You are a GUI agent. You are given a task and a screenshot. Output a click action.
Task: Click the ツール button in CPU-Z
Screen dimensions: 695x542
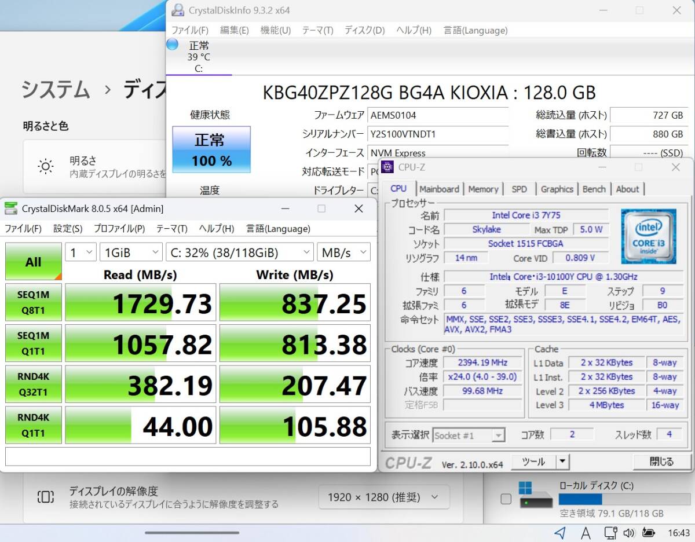point(533,462)
